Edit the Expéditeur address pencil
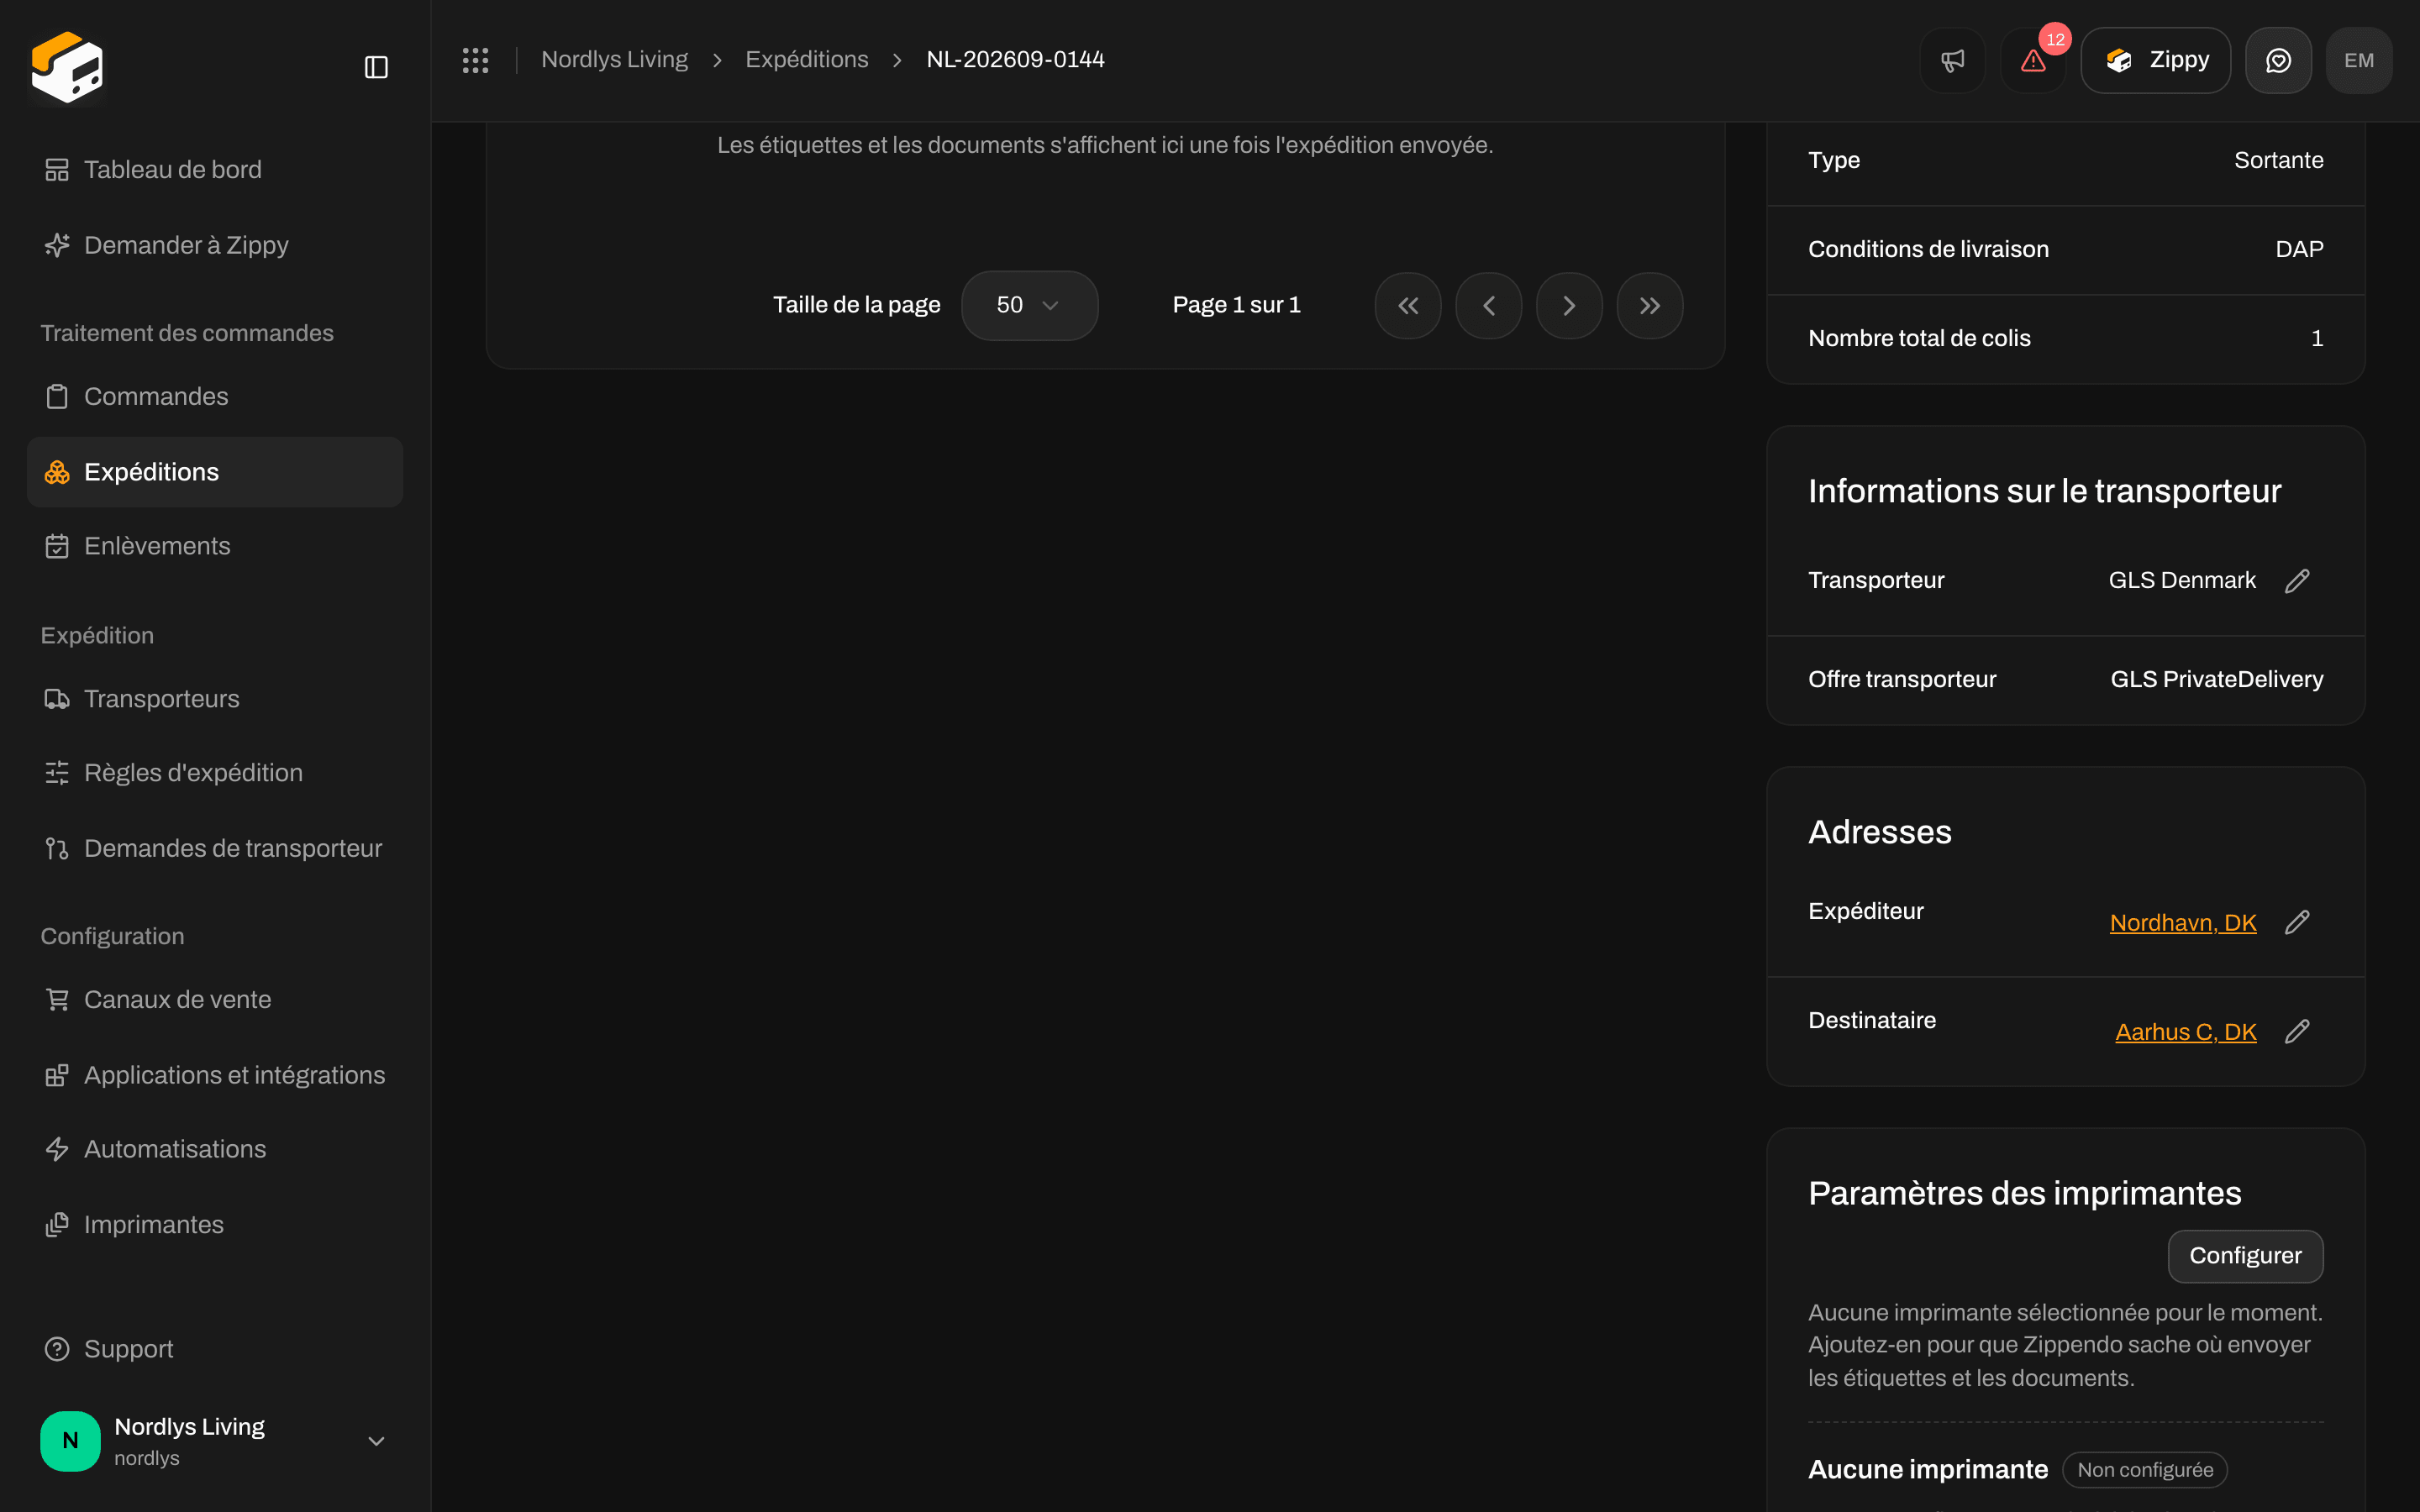The image size is (2420, 1512). 2297,922
